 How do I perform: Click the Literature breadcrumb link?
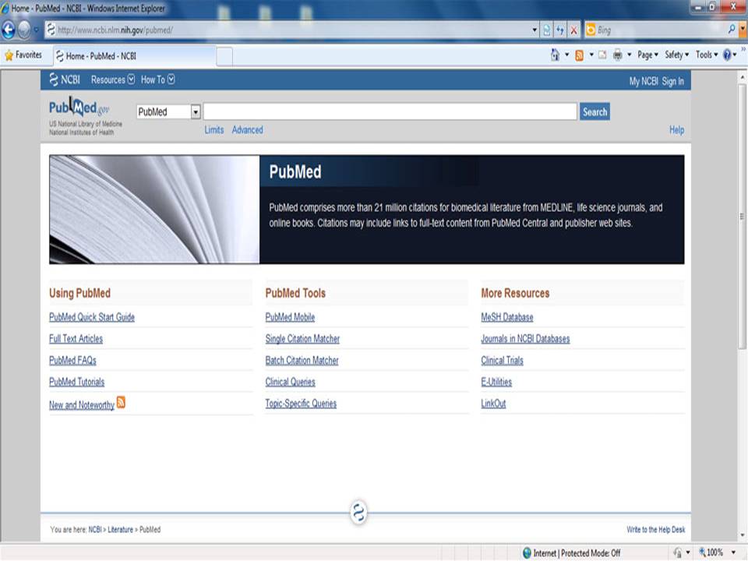pyautogui.click(x=120, y=530)
